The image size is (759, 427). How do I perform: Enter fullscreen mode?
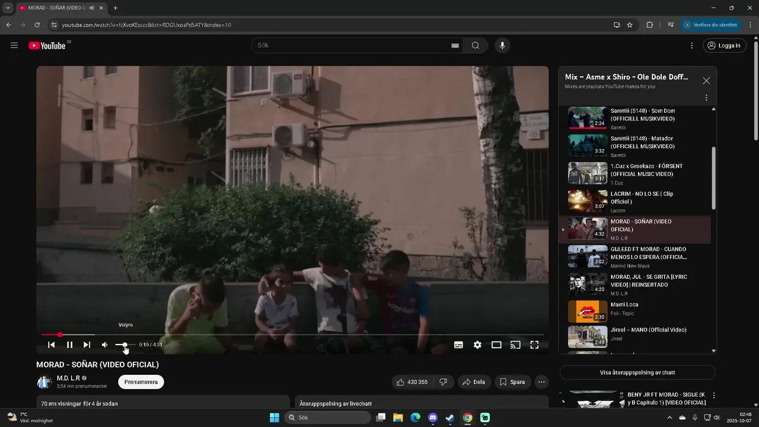click(534, 345)
